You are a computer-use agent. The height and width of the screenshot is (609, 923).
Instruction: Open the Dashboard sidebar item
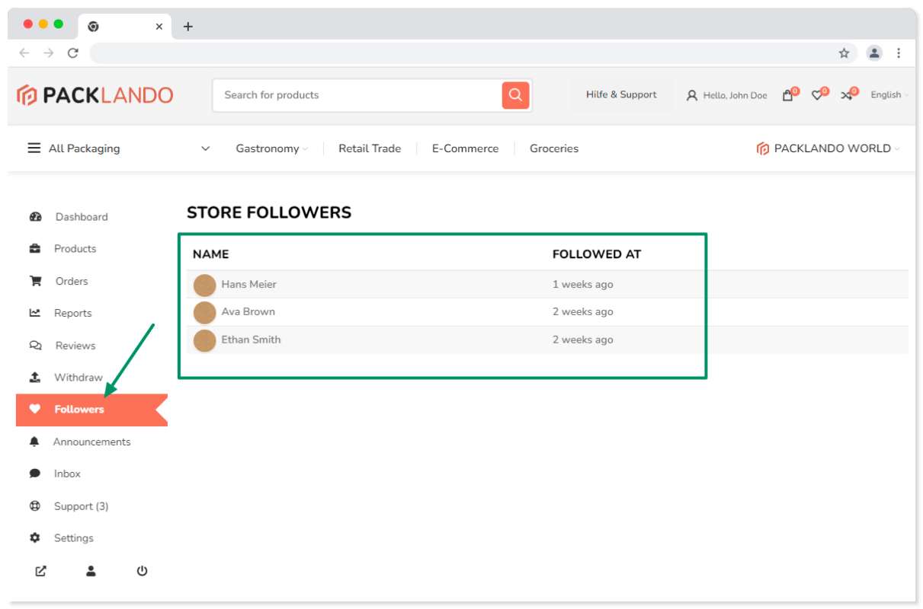point(81,217)
